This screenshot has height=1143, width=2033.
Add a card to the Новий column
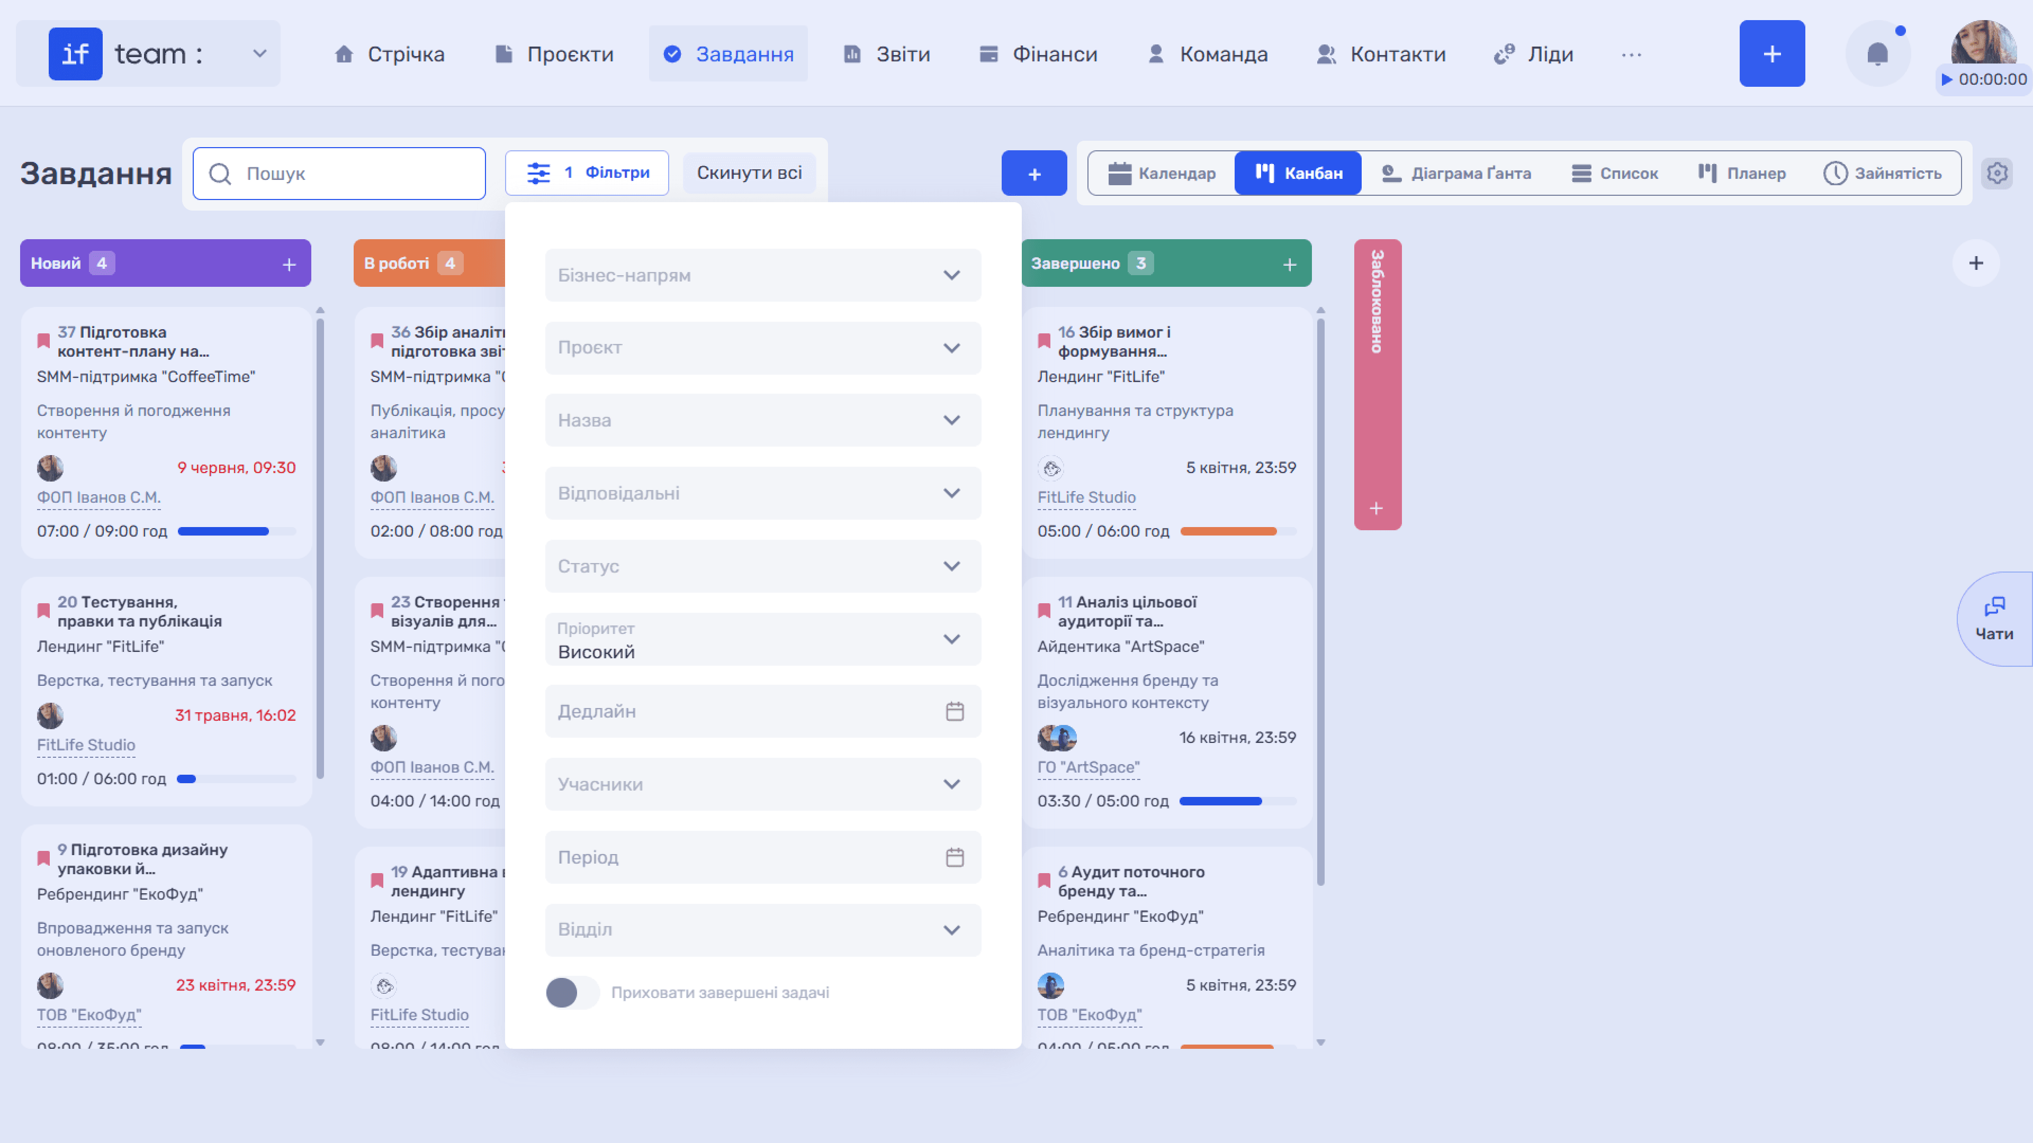289,264
